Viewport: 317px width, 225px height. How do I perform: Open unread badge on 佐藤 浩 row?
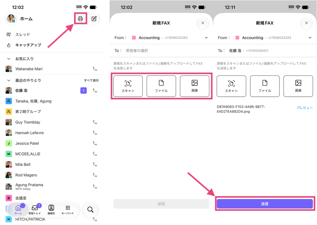click(x=84, y=90)
